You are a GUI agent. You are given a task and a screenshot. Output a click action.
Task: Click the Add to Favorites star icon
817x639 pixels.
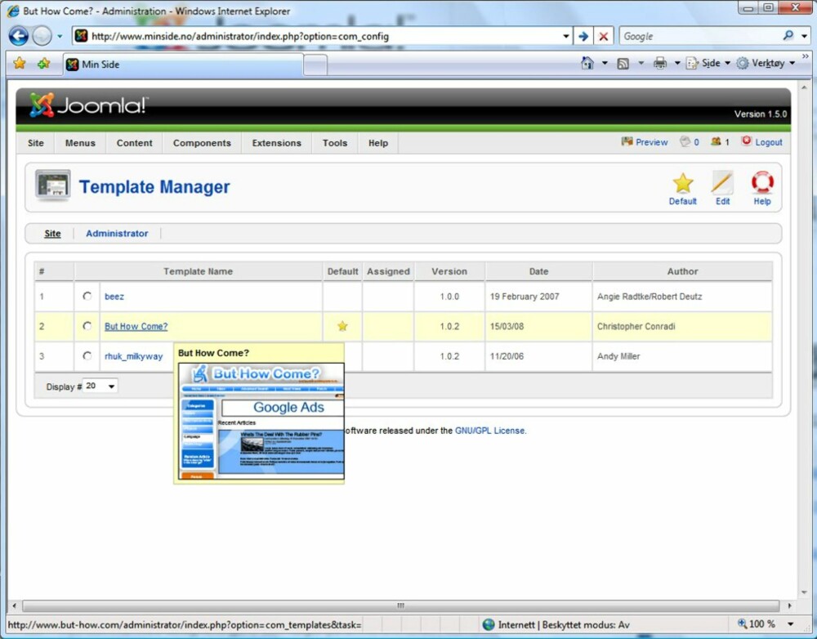click(x=44, y=64)
